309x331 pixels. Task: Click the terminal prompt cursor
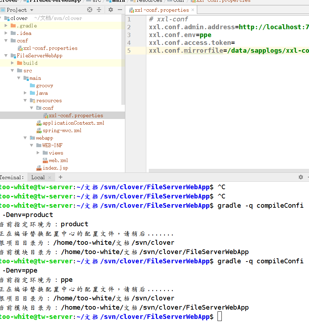coord(220,317)
